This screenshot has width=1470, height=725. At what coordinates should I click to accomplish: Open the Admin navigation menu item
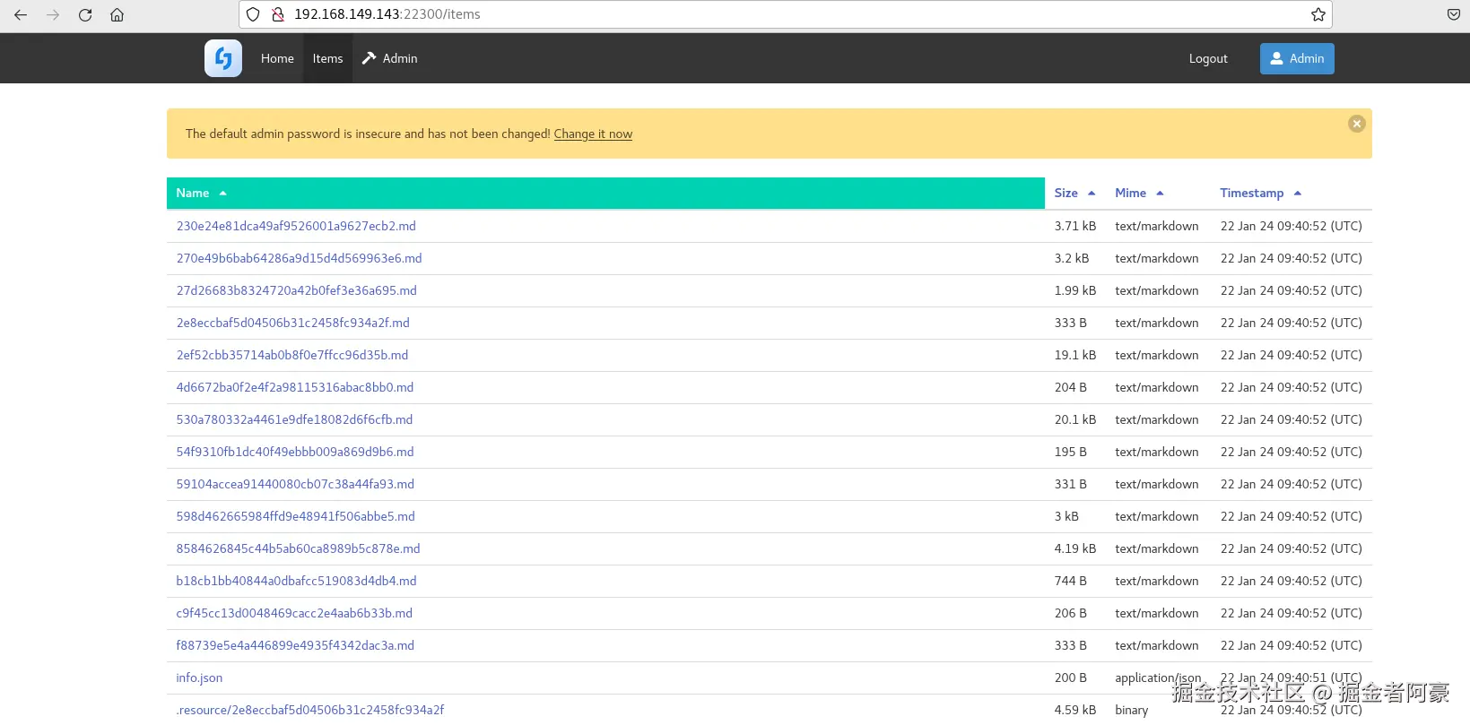pos(390,58)
